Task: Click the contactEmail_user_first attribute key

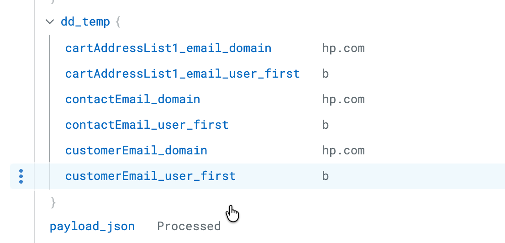Action: tap(147, 125)
